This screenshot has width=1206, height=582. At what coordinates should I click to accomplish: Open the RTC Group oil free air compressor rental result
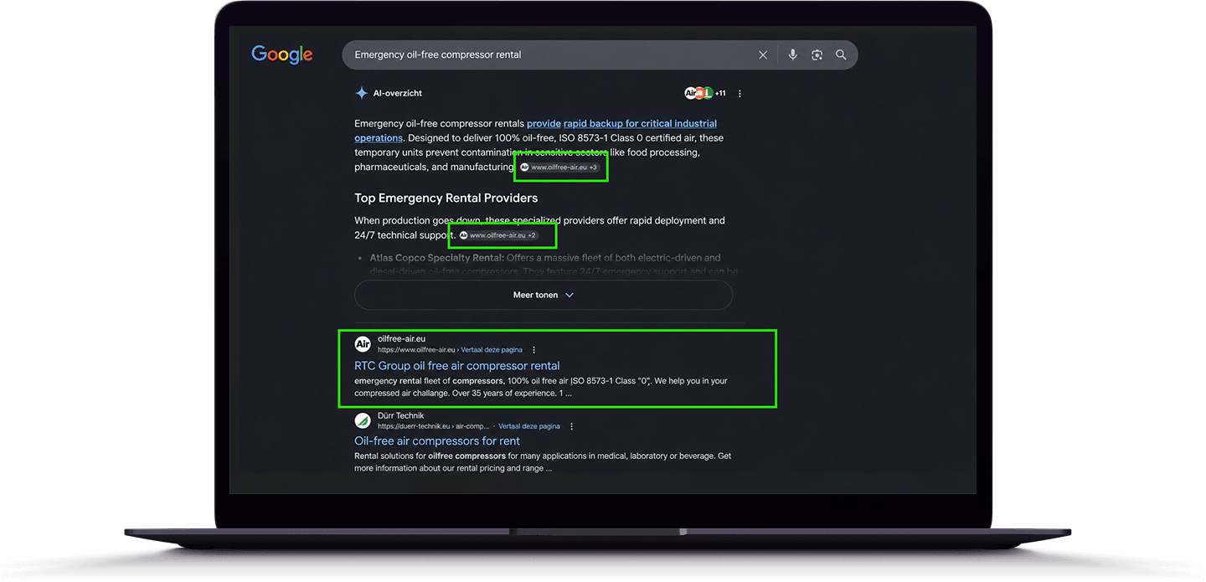pos(456,366)
